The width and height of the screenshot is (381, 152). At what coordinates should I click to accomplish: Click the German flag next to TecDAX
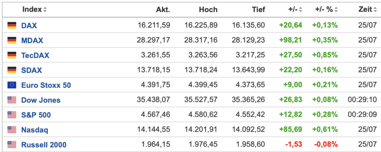click(12, 55)
